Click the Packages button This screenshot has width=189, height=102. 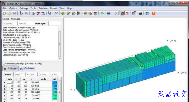point(11,69)
